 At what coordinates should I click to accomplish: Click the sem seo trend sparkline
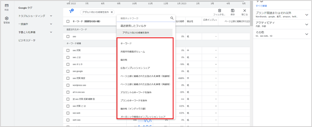pos(145,120)
